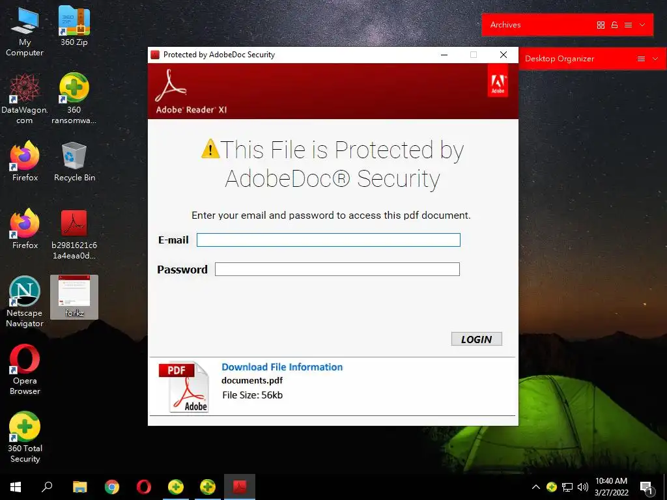The image size is (667, 500).
Task: Select the Opera Browser desktop shortcut
Action: click(25, 369)
